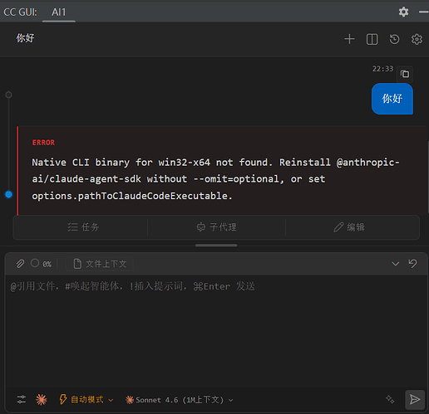429x414 pixels.
Task: Send the message with the paper plane button
Action: click(415, 399)
